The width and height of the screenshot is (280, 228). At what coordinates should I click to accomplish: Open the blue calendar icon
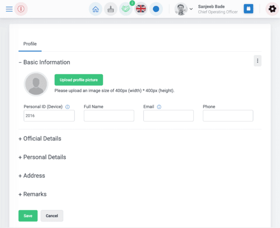(x=248, y=8)
